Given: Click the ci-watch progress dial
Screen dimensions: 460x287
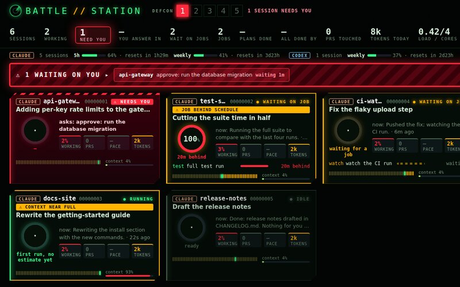Looking at the screenshot, I should (x=348, y=130).
